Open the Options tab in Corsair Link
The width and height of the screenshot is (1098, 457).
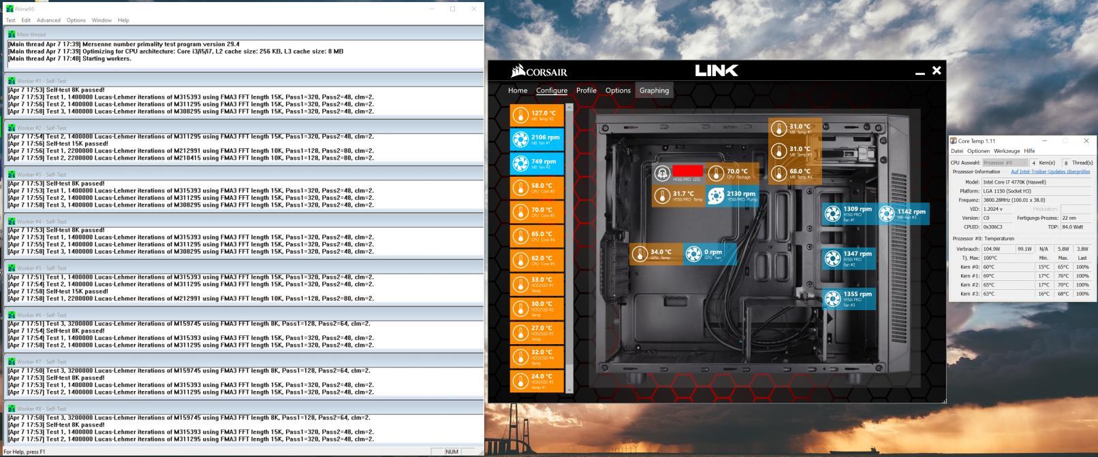(618, 90)
